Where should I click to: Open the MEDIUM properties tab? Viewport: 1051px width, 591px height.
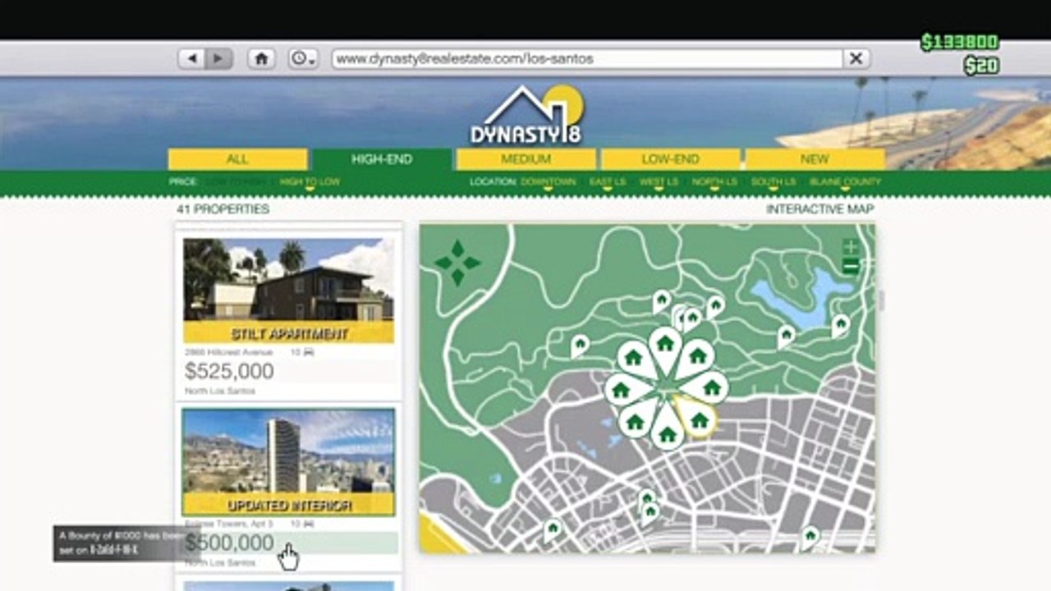click(526, 159)
